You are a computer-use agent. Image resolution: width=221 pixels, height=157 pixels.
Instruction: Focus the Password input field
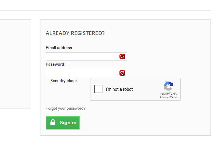(x=86, y=73)
